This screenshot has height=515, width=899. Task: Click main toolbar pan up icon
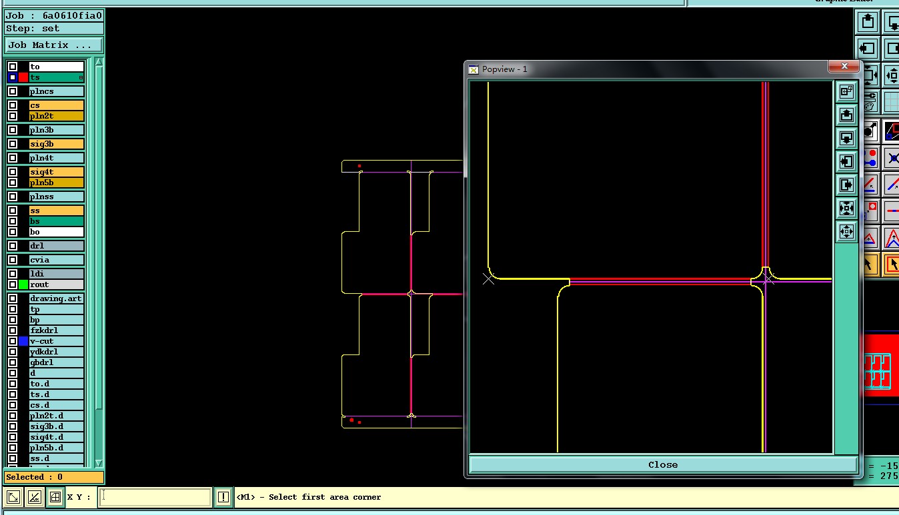868,22
